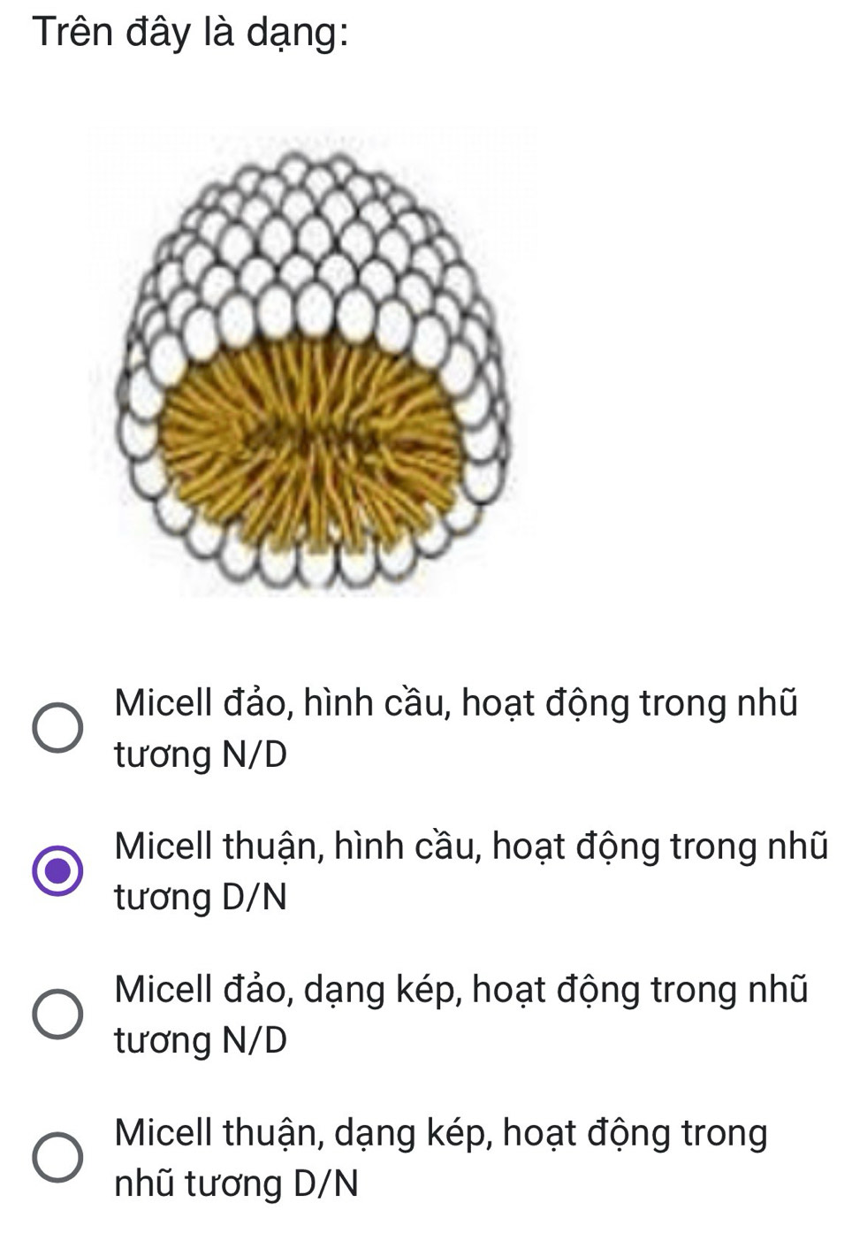852x1241 pixels.
Task: Click the "Micell đảo, hình cầu, hoạt động" answer text
Action: pyautogui.click(x=455, y=704)
